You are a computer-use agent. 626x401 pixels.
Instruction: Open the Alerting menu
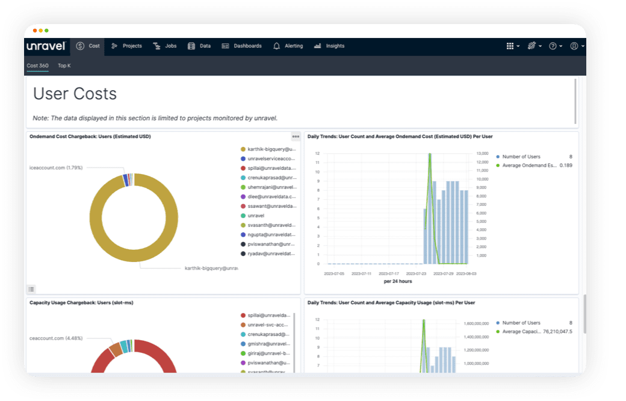[288, 46]
